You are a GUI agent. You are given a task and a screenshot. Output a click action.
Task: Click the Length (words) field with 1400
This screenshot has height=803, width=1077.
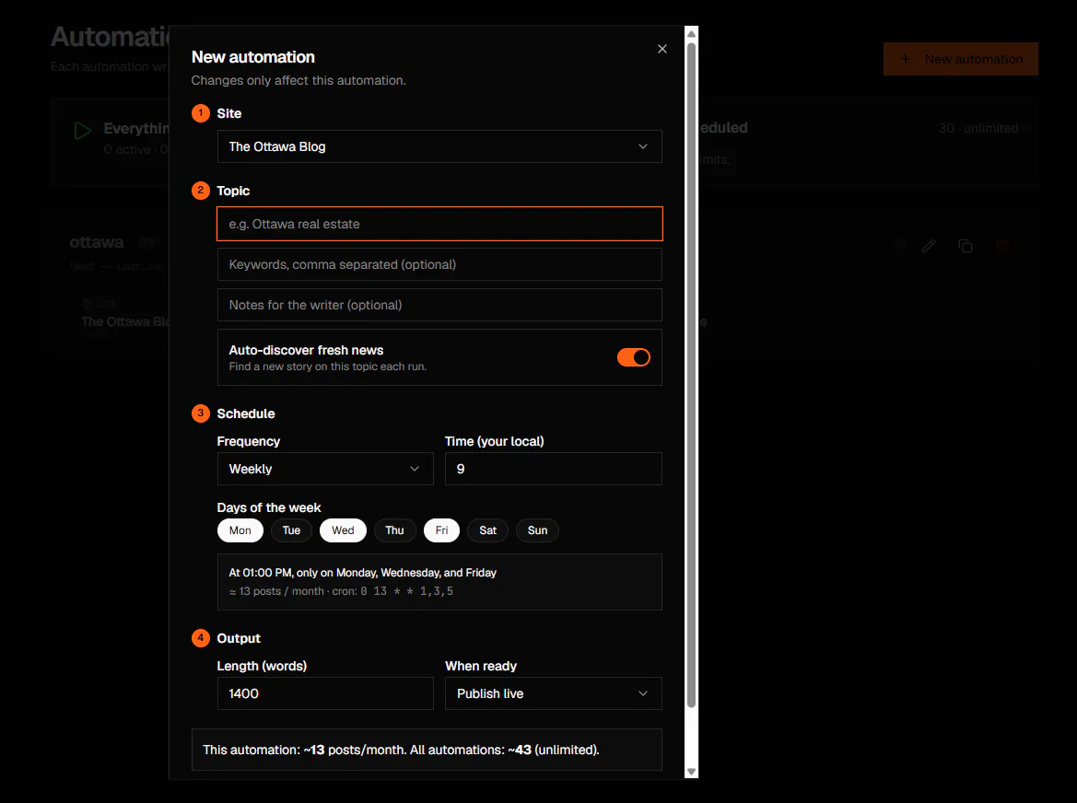pyautogui.click(x=325, y=693)
